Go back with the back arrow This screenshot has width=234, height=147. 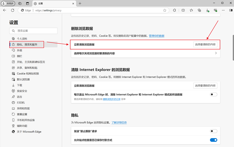[x=5, y=10]
